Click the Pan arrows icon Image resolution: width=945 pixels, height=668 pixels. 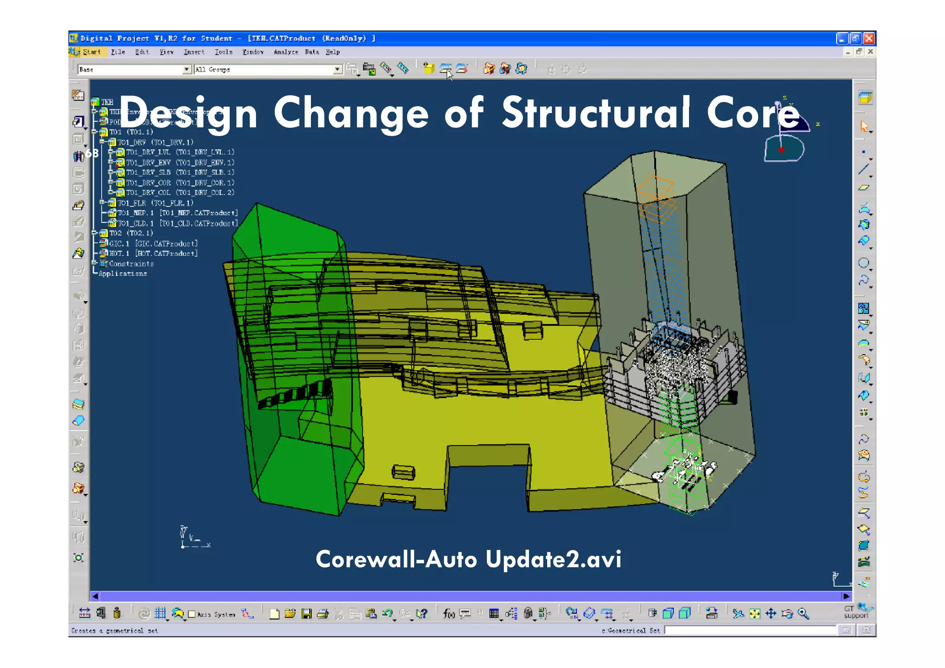point(771,614)
